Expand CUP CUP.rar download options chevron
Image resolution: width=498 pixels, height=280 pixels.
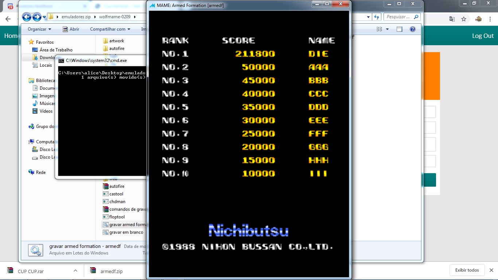(x=75, y=271)
